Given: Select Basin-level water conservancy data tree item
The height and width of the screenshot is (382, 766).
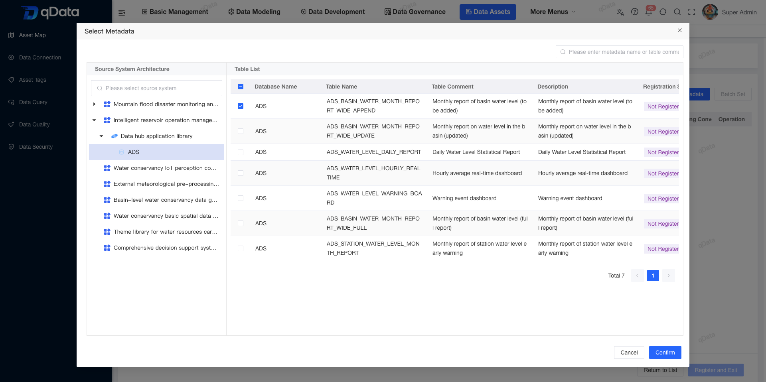Looking at the screenshot, I should coord(156,200).
